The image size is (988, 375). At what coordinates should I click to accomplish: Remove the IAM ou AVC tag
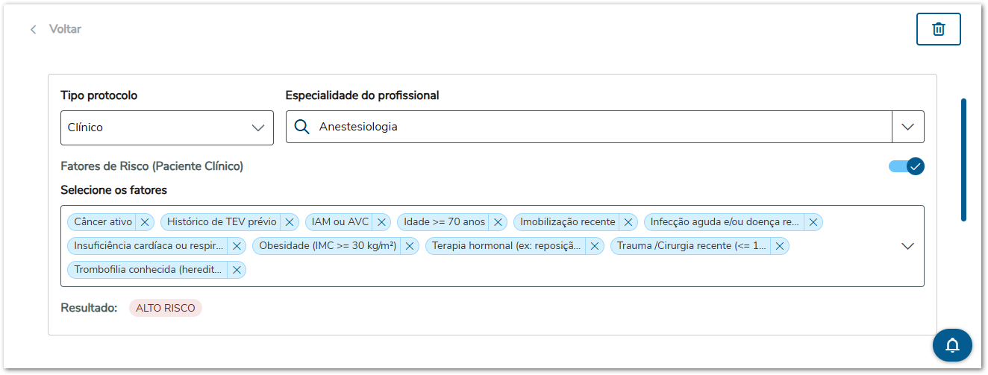tap(381, 221)
